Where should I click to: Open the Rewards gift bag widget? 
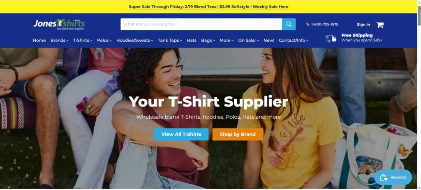tap(393, 177)
